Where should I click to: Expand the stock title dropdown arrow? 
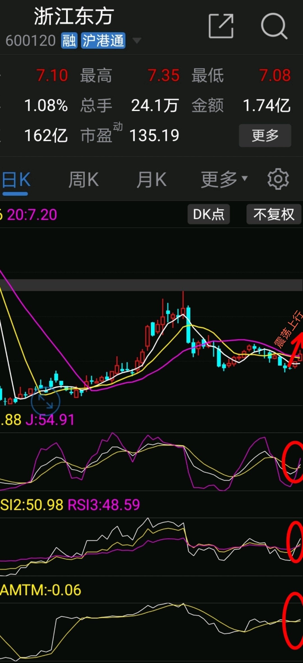point(137,41)
